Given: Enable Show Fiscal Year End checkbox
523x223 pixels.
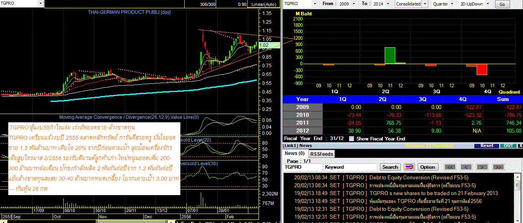Looking at the screenshot, I should (x=351, y=138).
